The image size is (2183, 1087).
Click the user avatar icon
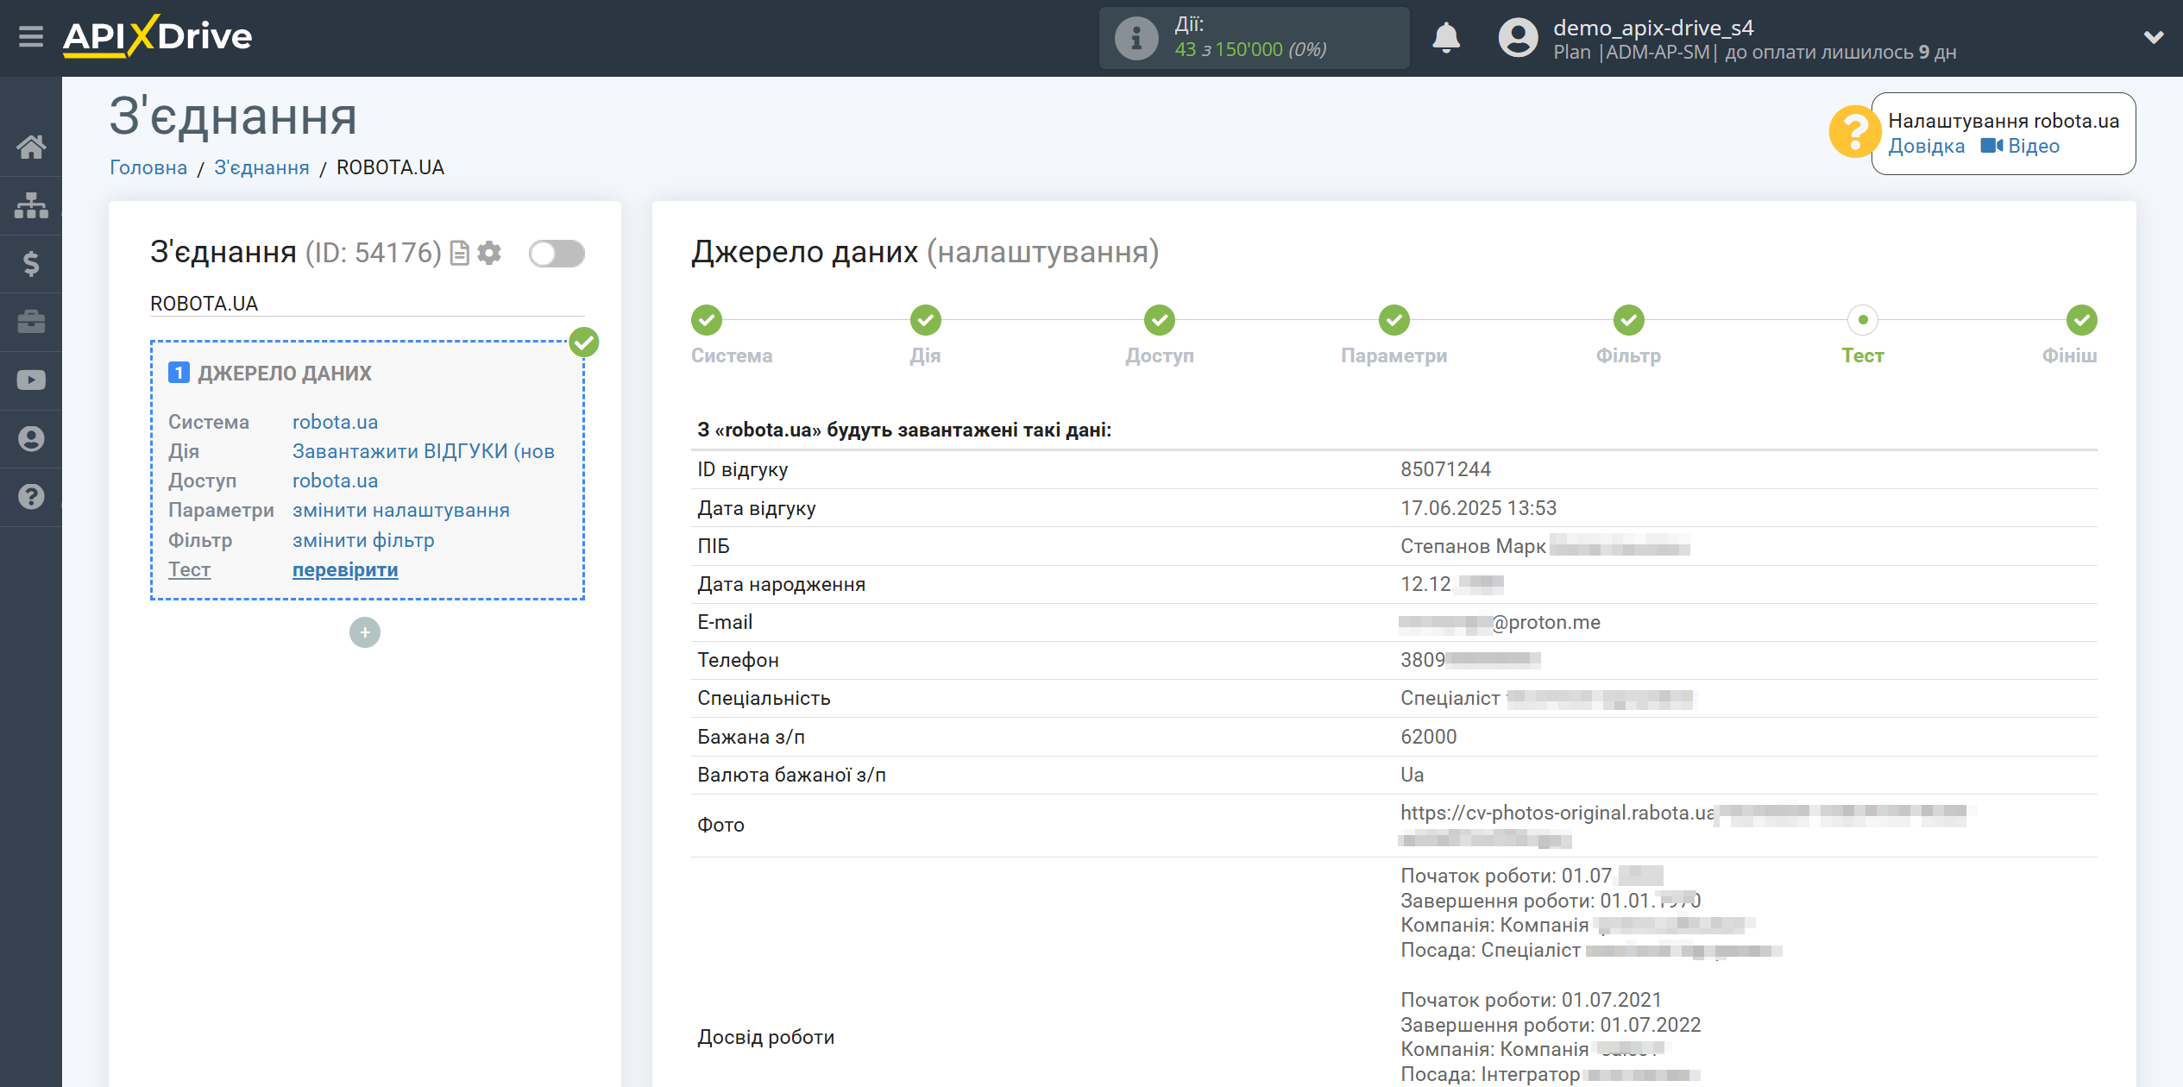pyautogui.click(x=1518, y=38)
